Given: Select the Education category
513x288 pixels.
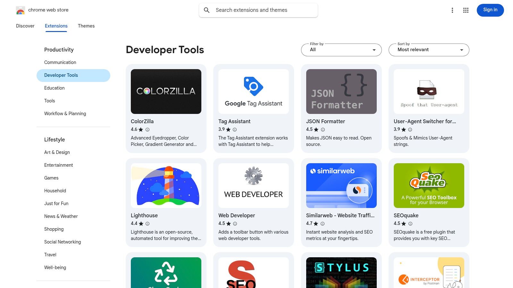Looking at the screenshot, I should [x=54, y=88].
